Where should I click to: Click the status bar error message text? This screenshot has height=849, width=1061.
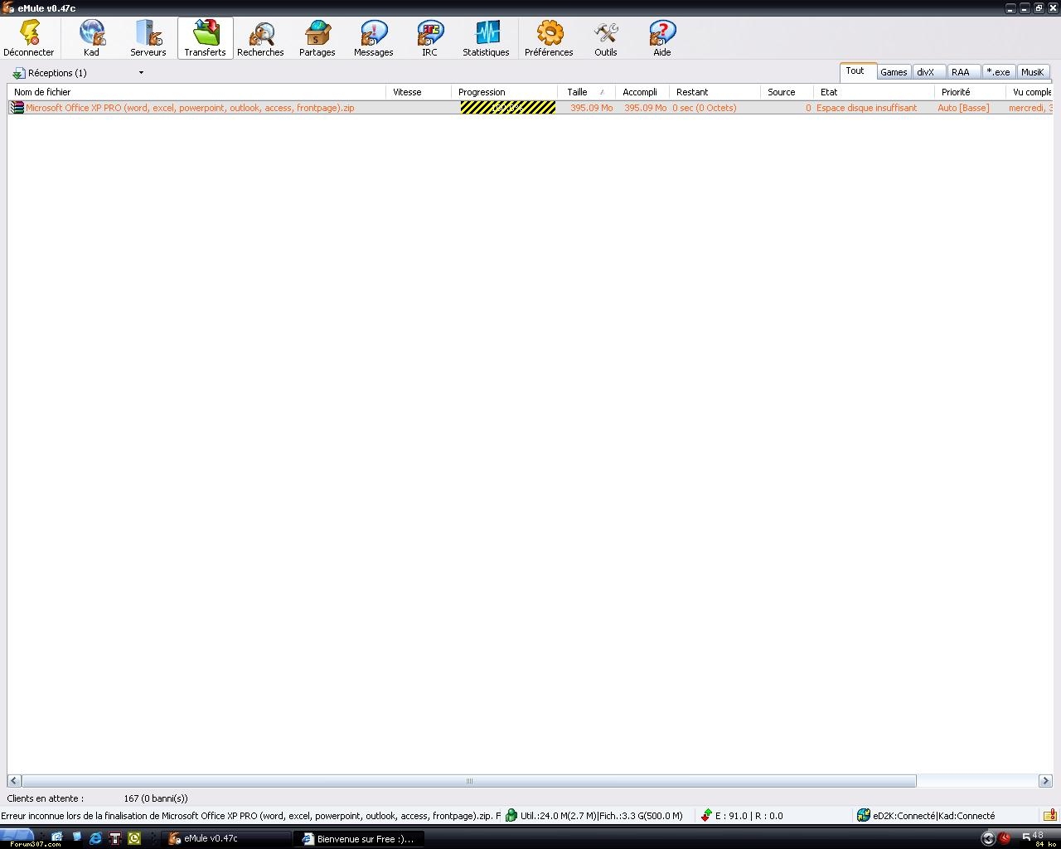pos(251,816)
